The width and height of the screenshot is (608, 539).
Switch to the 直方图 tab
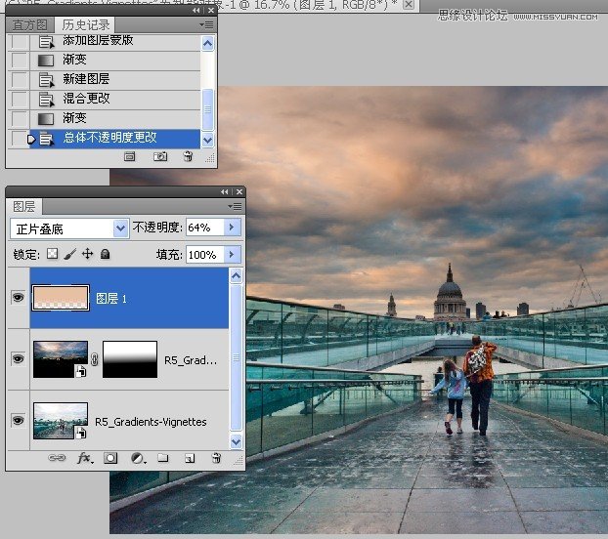tap(30, 24)
